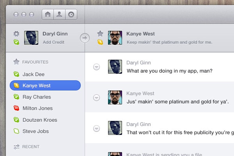234x156 pixels.
Task: Click the Recent arrows icon in sidebar
Action: (16, 147)
